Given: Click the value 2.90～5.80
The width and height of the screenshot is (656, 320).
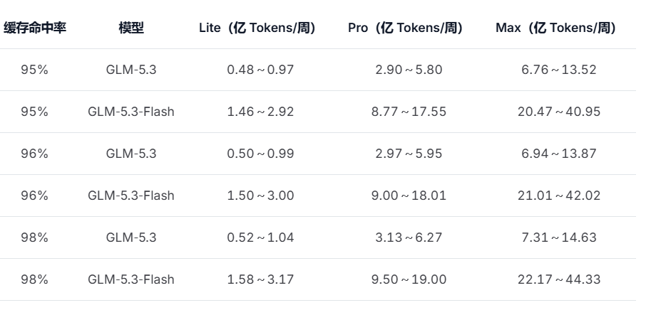Looking at the screenshot, I should pos(409,70).
